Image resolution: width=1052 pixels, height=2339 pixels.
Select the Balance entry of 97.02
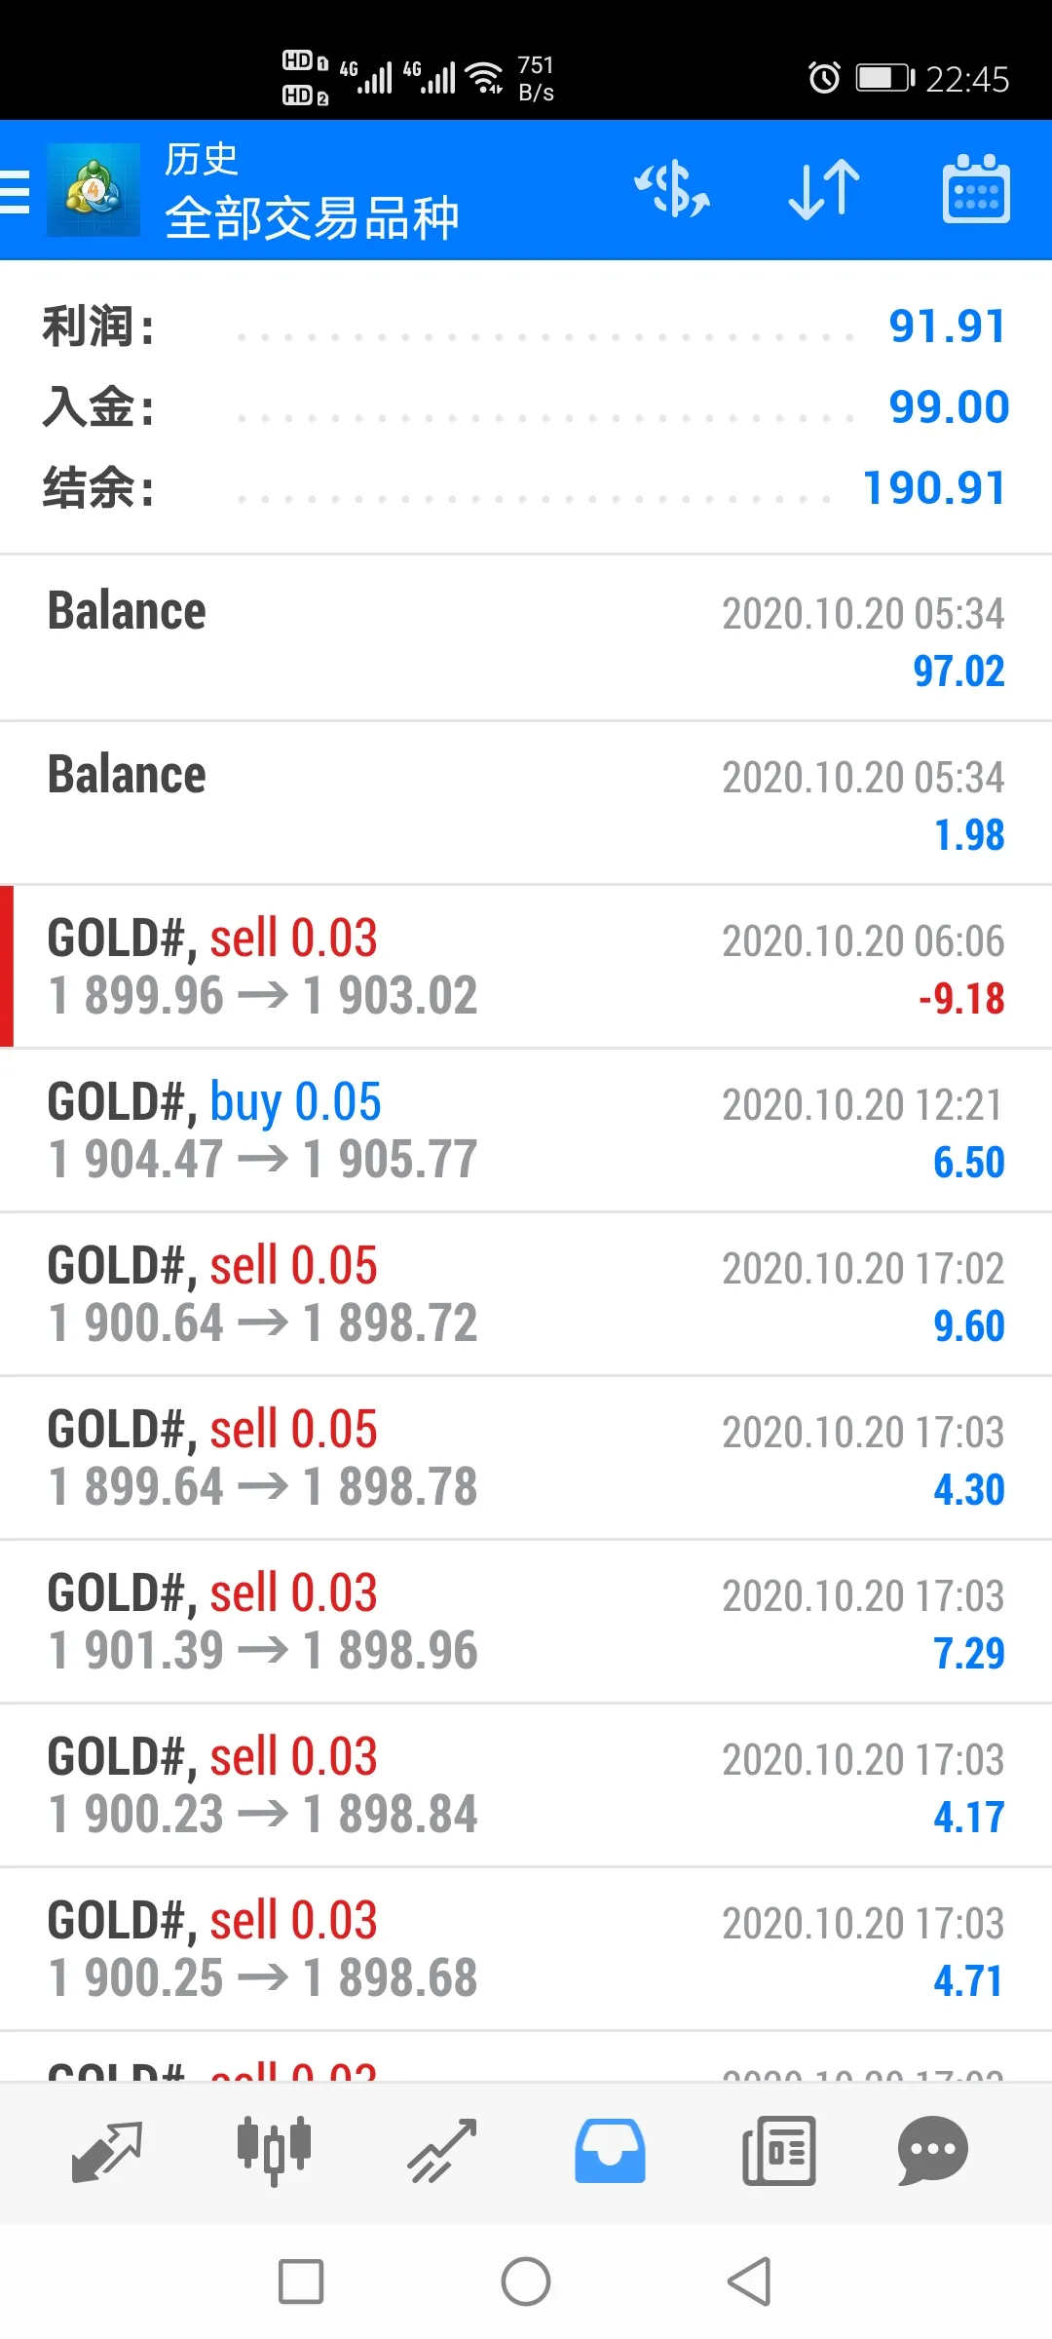(526, 639)
